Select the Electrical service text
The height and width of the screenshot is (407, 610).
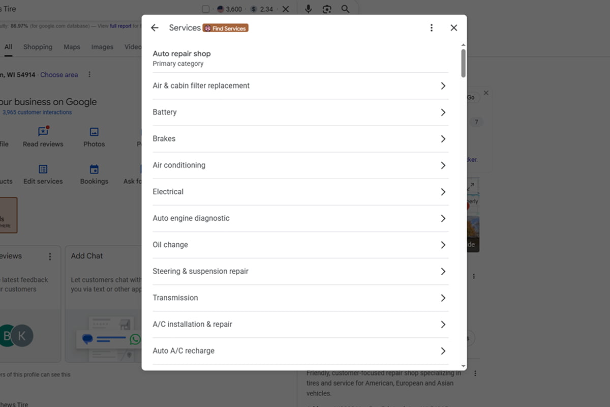tap(168, 192)
